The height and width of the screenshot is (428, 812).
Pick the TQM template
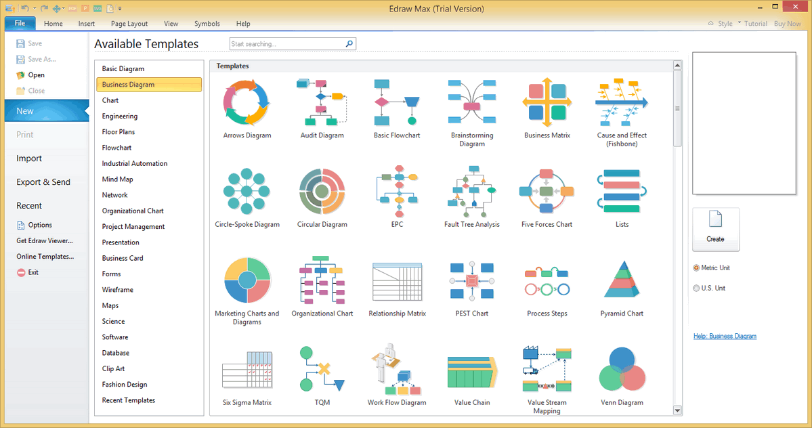pyautogui.click(x=322, y=376)
